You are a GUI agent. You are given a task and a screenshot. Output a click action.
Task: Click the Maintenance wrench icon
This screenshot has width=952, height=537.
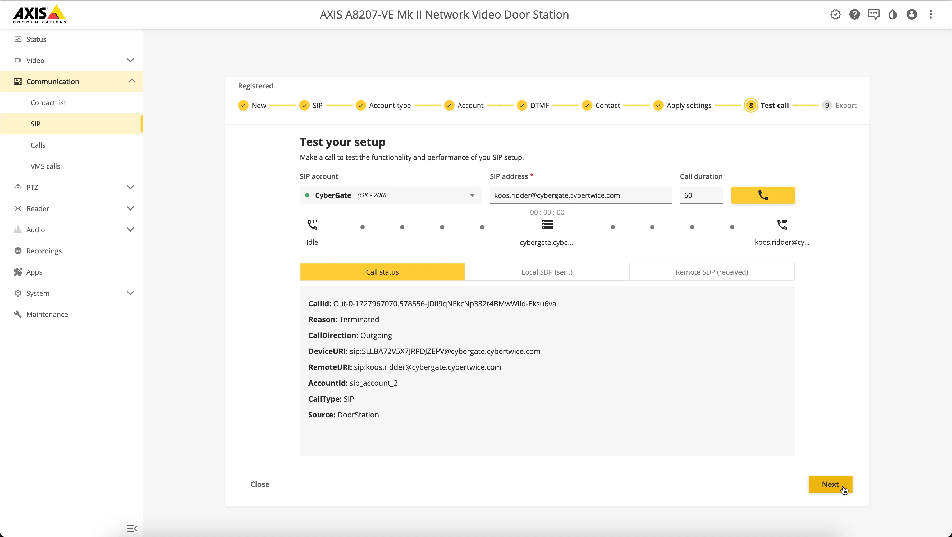tap(18, 314)
